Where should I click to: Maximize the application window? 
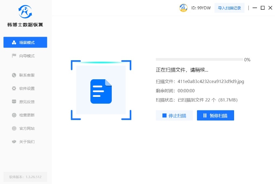tap(263, 8)
